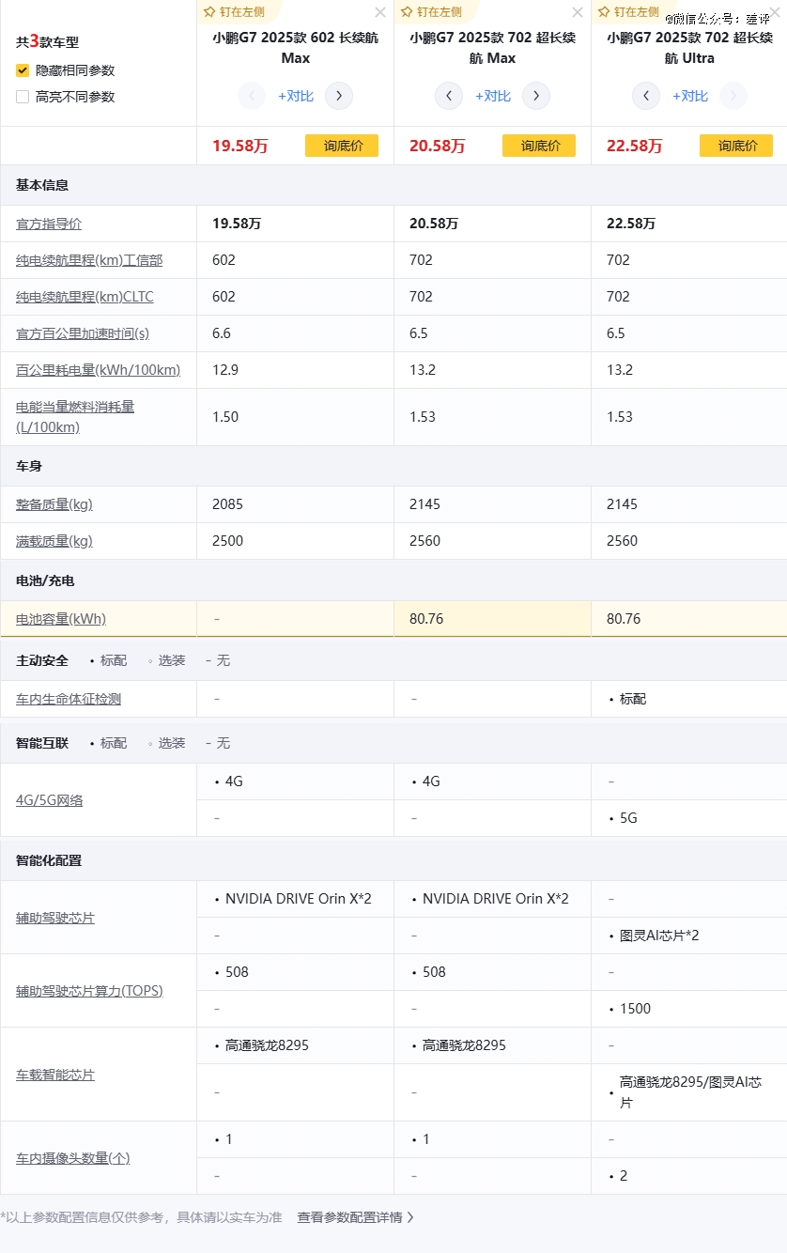Move the 702 超长续航 Max column left
787x1253 pixels.
449,96
